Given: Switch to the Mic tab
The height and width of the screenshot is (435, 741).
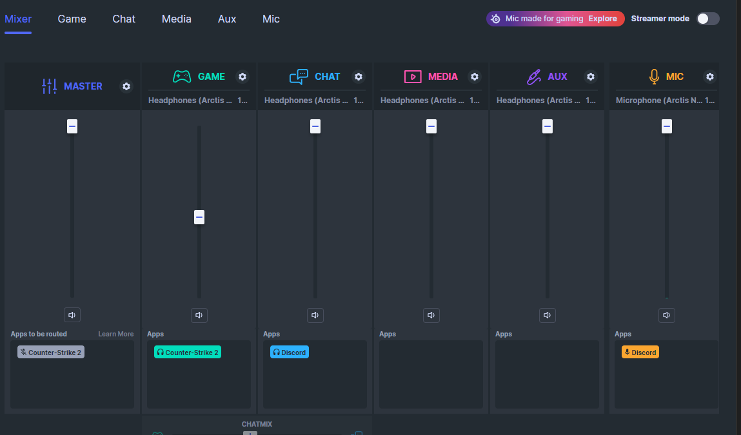Looking at the screenshot, I should point(271,19).
